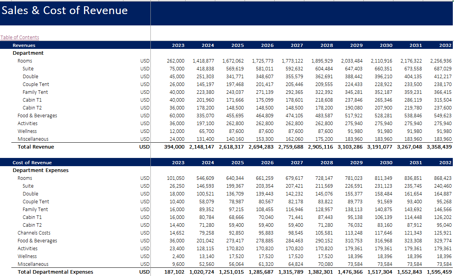Select Total Revenue 2027 value 2,759,688

point(291,147)
